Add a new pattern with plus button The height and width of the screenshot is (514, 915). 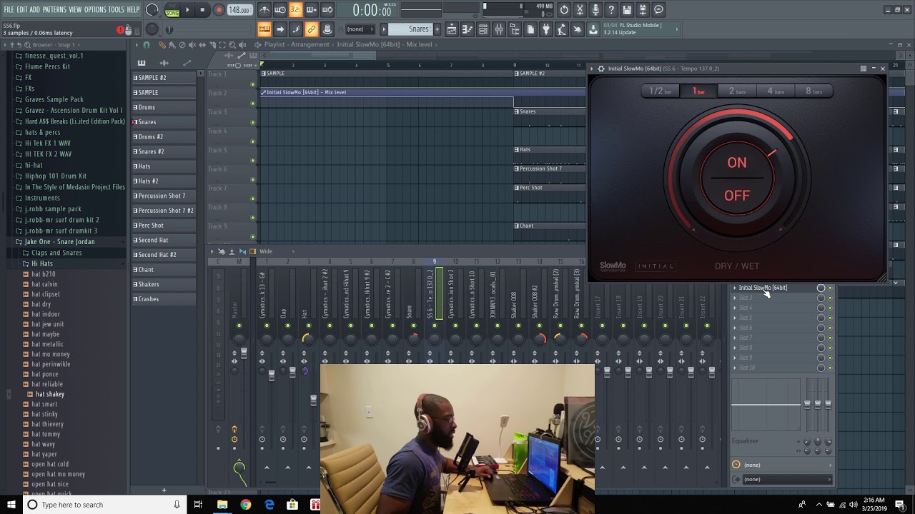coord(437,29)
